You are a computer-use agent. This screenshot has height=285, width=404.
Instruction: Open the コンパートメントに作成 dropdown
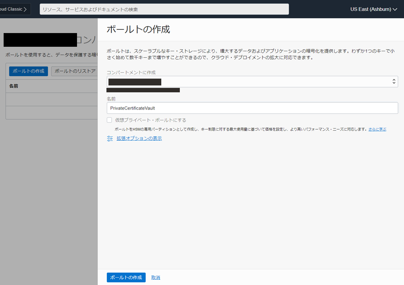[252, 81]
